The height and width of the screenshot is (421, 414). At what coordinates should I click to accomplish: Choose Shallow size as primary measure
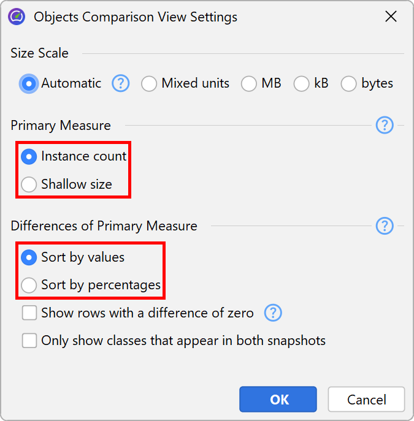pos(29,184)
